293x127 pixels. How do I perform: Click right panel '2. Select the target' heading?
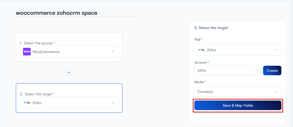(211, 28)
